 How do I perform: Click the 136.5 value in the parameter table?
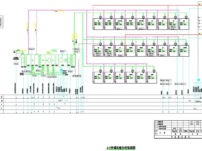(192, 124)
